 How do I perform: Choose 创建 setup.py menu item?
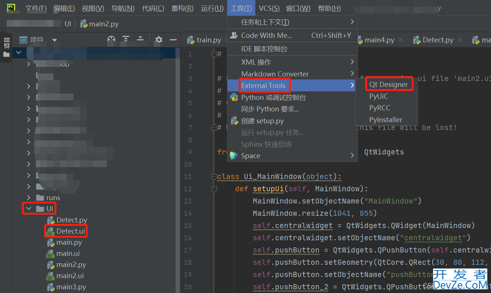(292, 121)
